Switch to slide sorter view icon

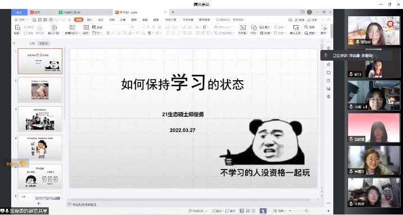(x=248, y=211)
